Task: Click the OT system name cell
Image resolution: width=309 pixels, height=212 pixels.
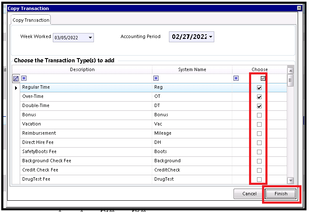Action: [x=192, y=97]
